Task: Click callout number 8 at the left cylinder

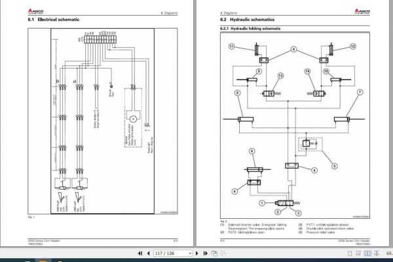Action: 237,93
